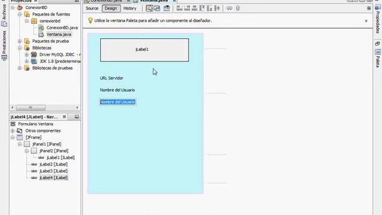This screenshot has height=215, width=382.
Task: Close the Paleta hint bar with x
Action: tap(366, 21)
